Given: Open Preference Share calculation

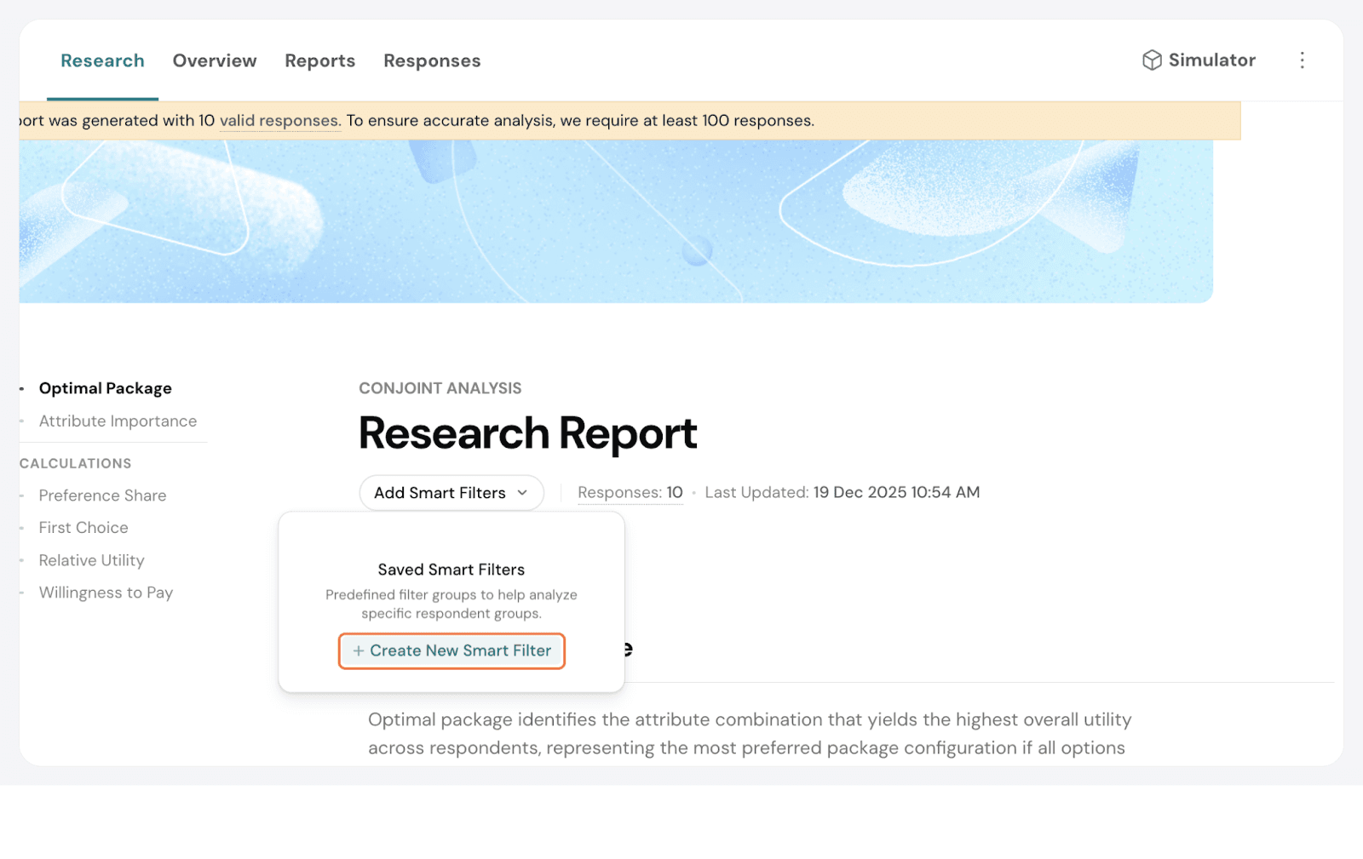Looking at the screenshot, I should [x=102, y=495].
